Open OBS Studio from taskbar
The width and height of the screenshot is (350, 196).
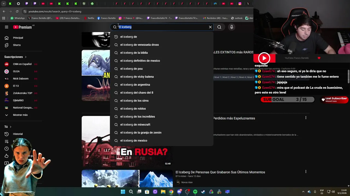[x=187, y=192]
